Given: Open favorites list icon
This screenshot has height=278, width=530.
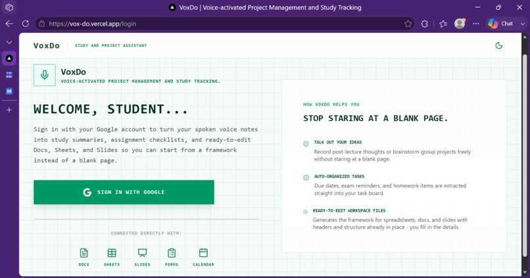Looking at the screenshot, I should click(x=443, y=24).
